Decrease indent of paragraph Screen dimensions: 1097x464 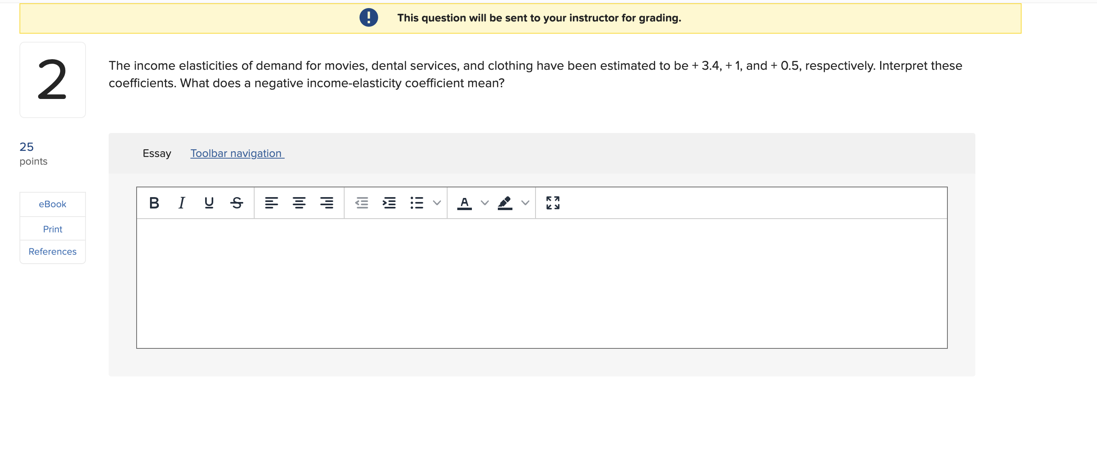coord(362,203)
